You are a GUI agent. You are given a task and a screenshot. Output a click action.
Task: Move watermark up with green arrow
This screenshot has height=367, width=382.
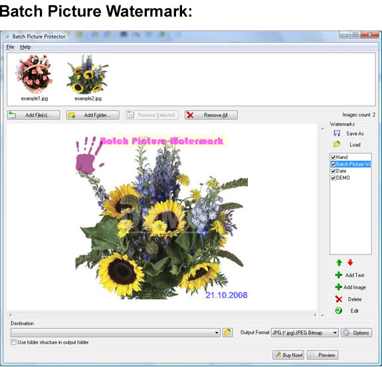tap(339, 263)
